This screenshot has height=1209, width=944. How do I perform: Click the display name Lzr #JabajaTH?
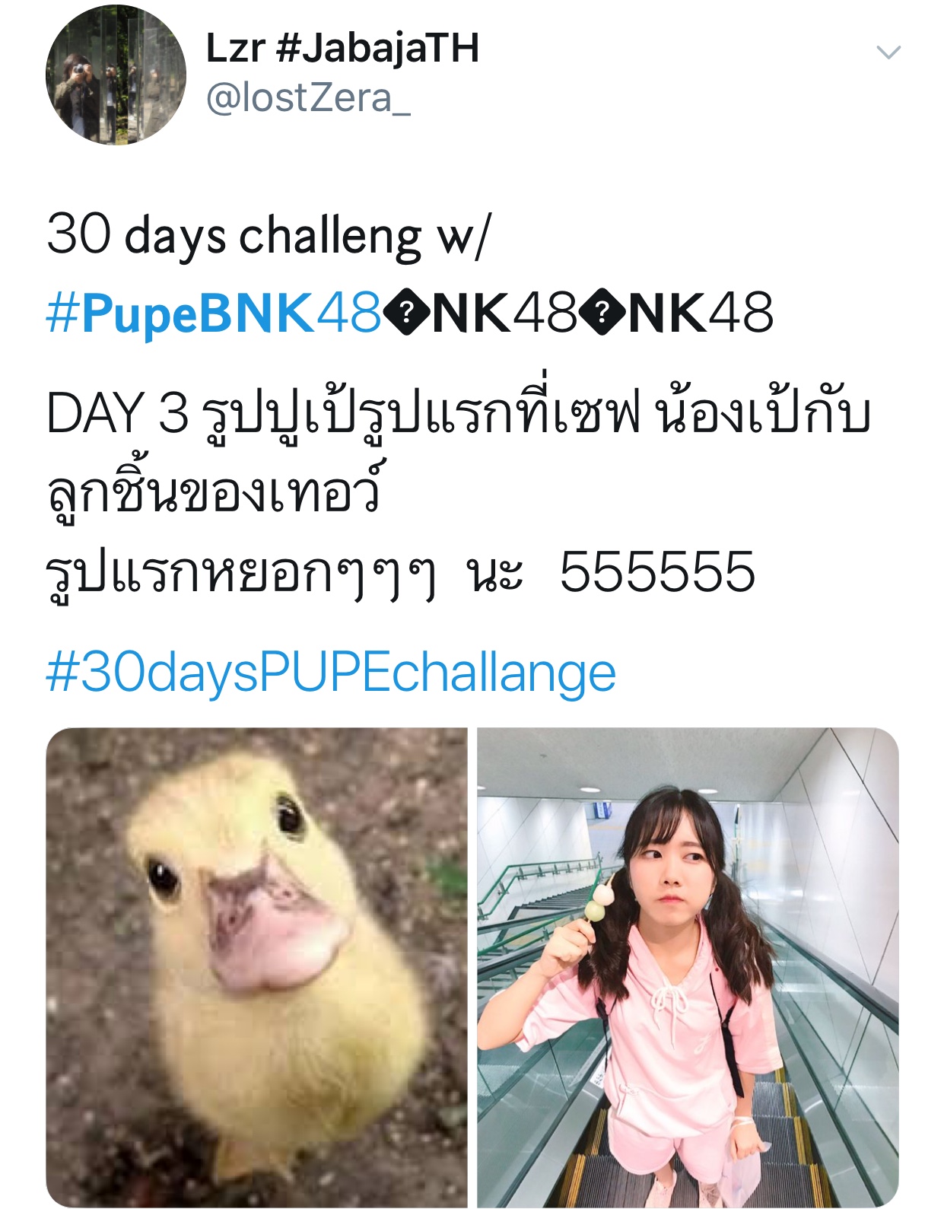pos(342,49)
